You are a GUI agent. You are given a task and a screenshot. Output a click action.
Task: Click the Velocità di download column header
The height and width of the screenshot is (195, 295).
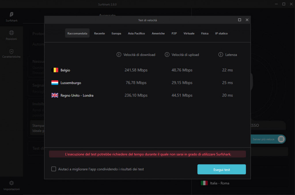point(139,55)
